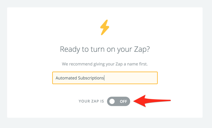Image resolution: width=212 pixels, height=128 pixels.
Task: Click the yellow lightning bolt Zap icon
Action: click(x=105, y=27)
